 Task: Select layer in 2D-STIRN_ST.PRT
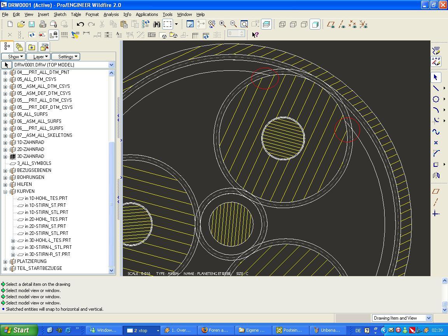pyautogui.click(x=45, y=226)
